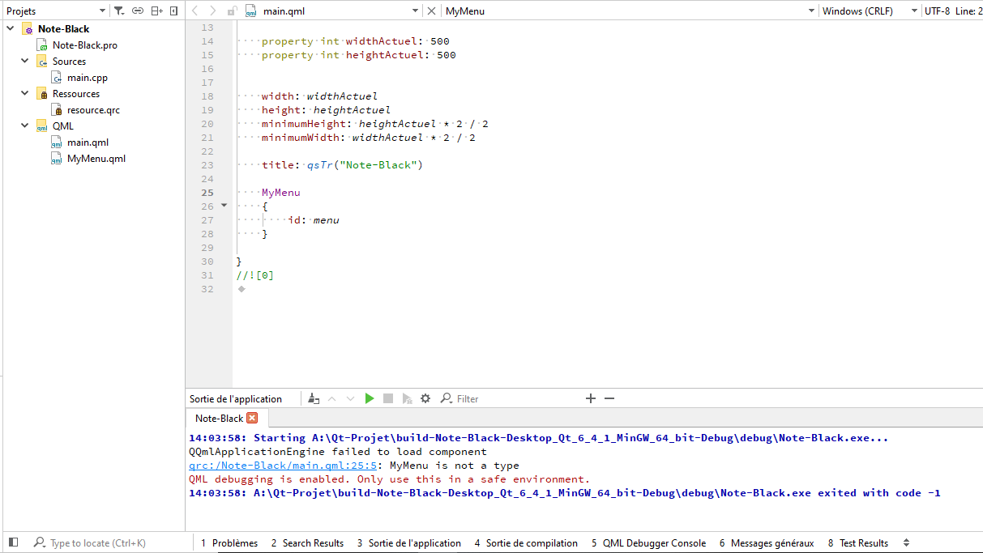Open locator options magnifier icon
This screenshot has height=553, width=983.
coord(39,542)
